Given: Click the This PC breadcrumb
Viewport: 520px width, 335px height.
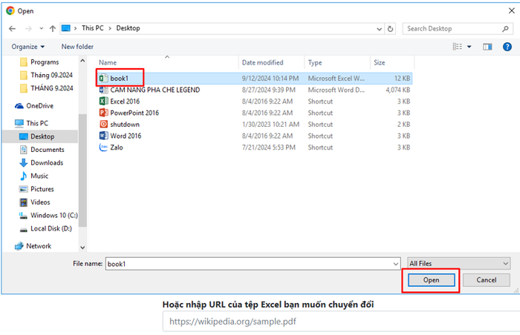Looking at the screenshot, I should pos(93,28).
